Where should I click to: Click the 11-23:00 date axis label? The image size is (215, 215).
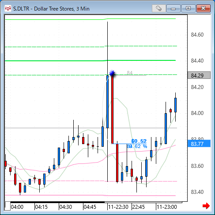pyautogui.click(x=166, y=207)
